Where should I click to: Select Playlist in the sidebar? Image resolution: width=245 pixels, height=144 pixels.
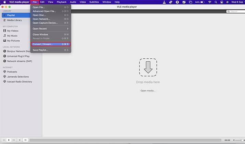(16, 15)
